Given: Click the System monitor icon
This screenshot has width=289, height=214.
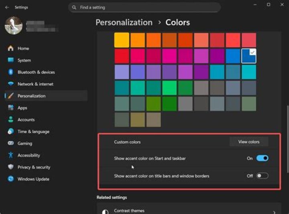Looking at the screenshot, I should pos(11,60).
